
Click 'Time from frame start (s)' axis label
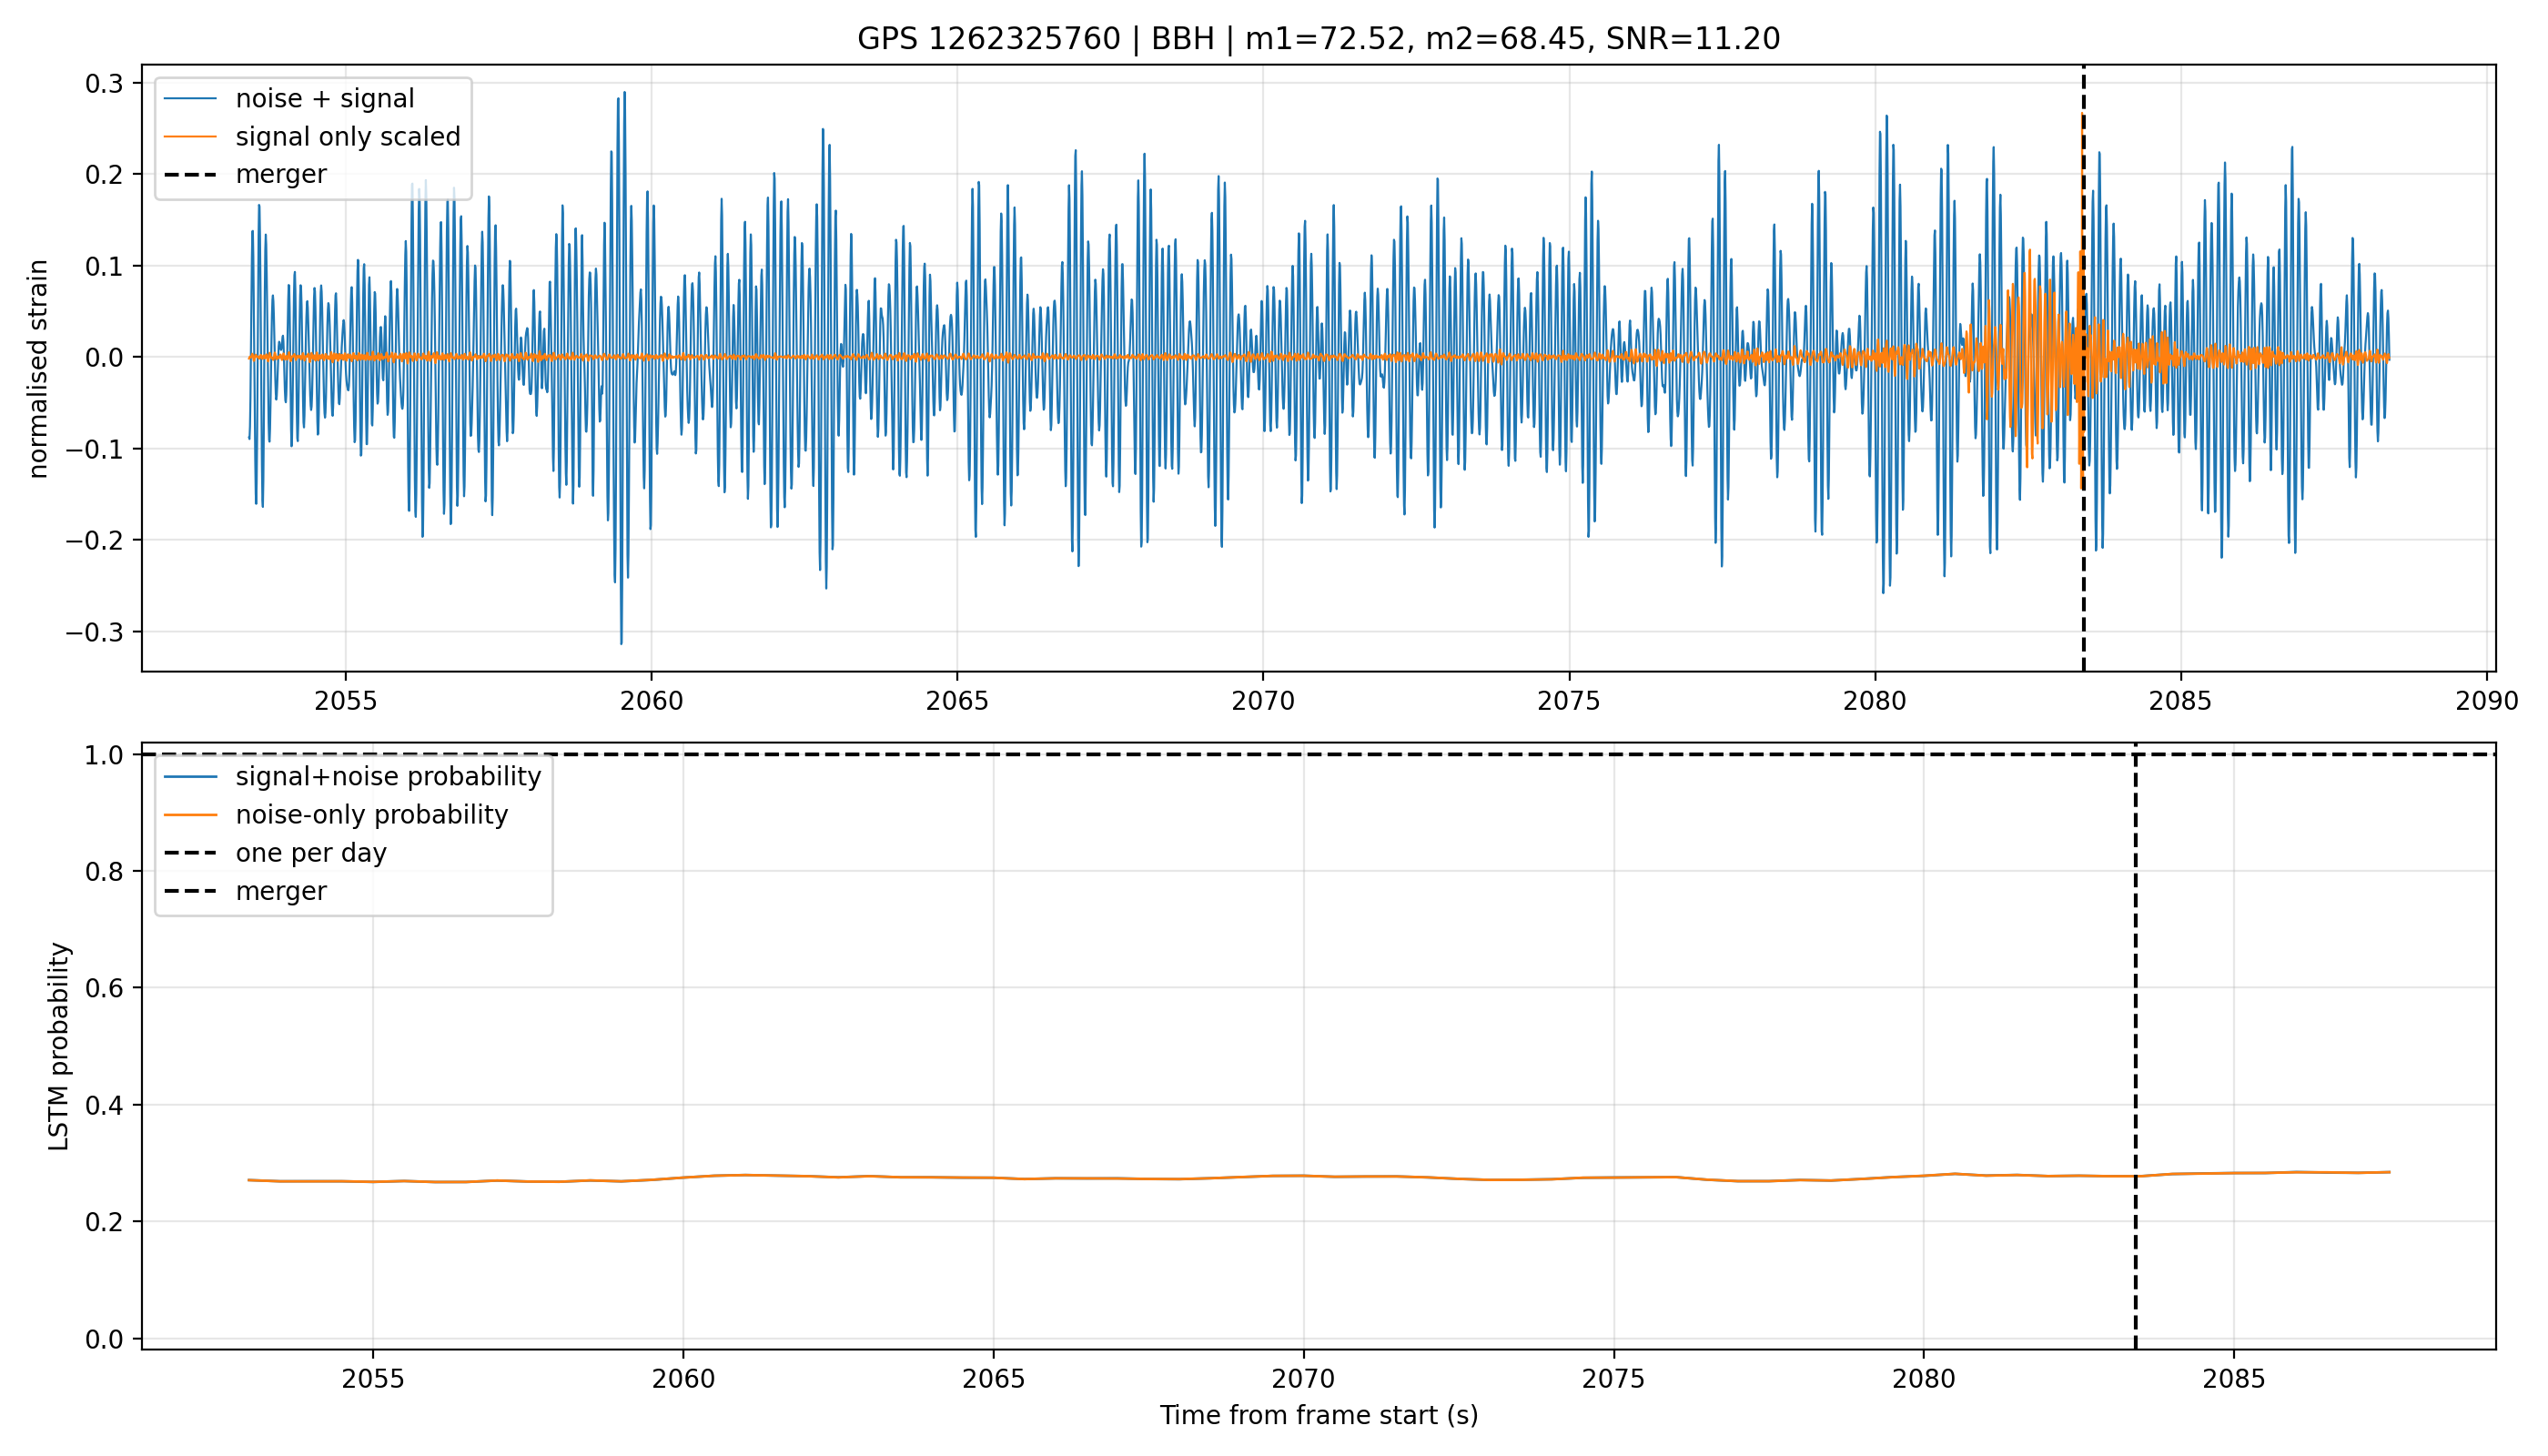[1318, 1415]
